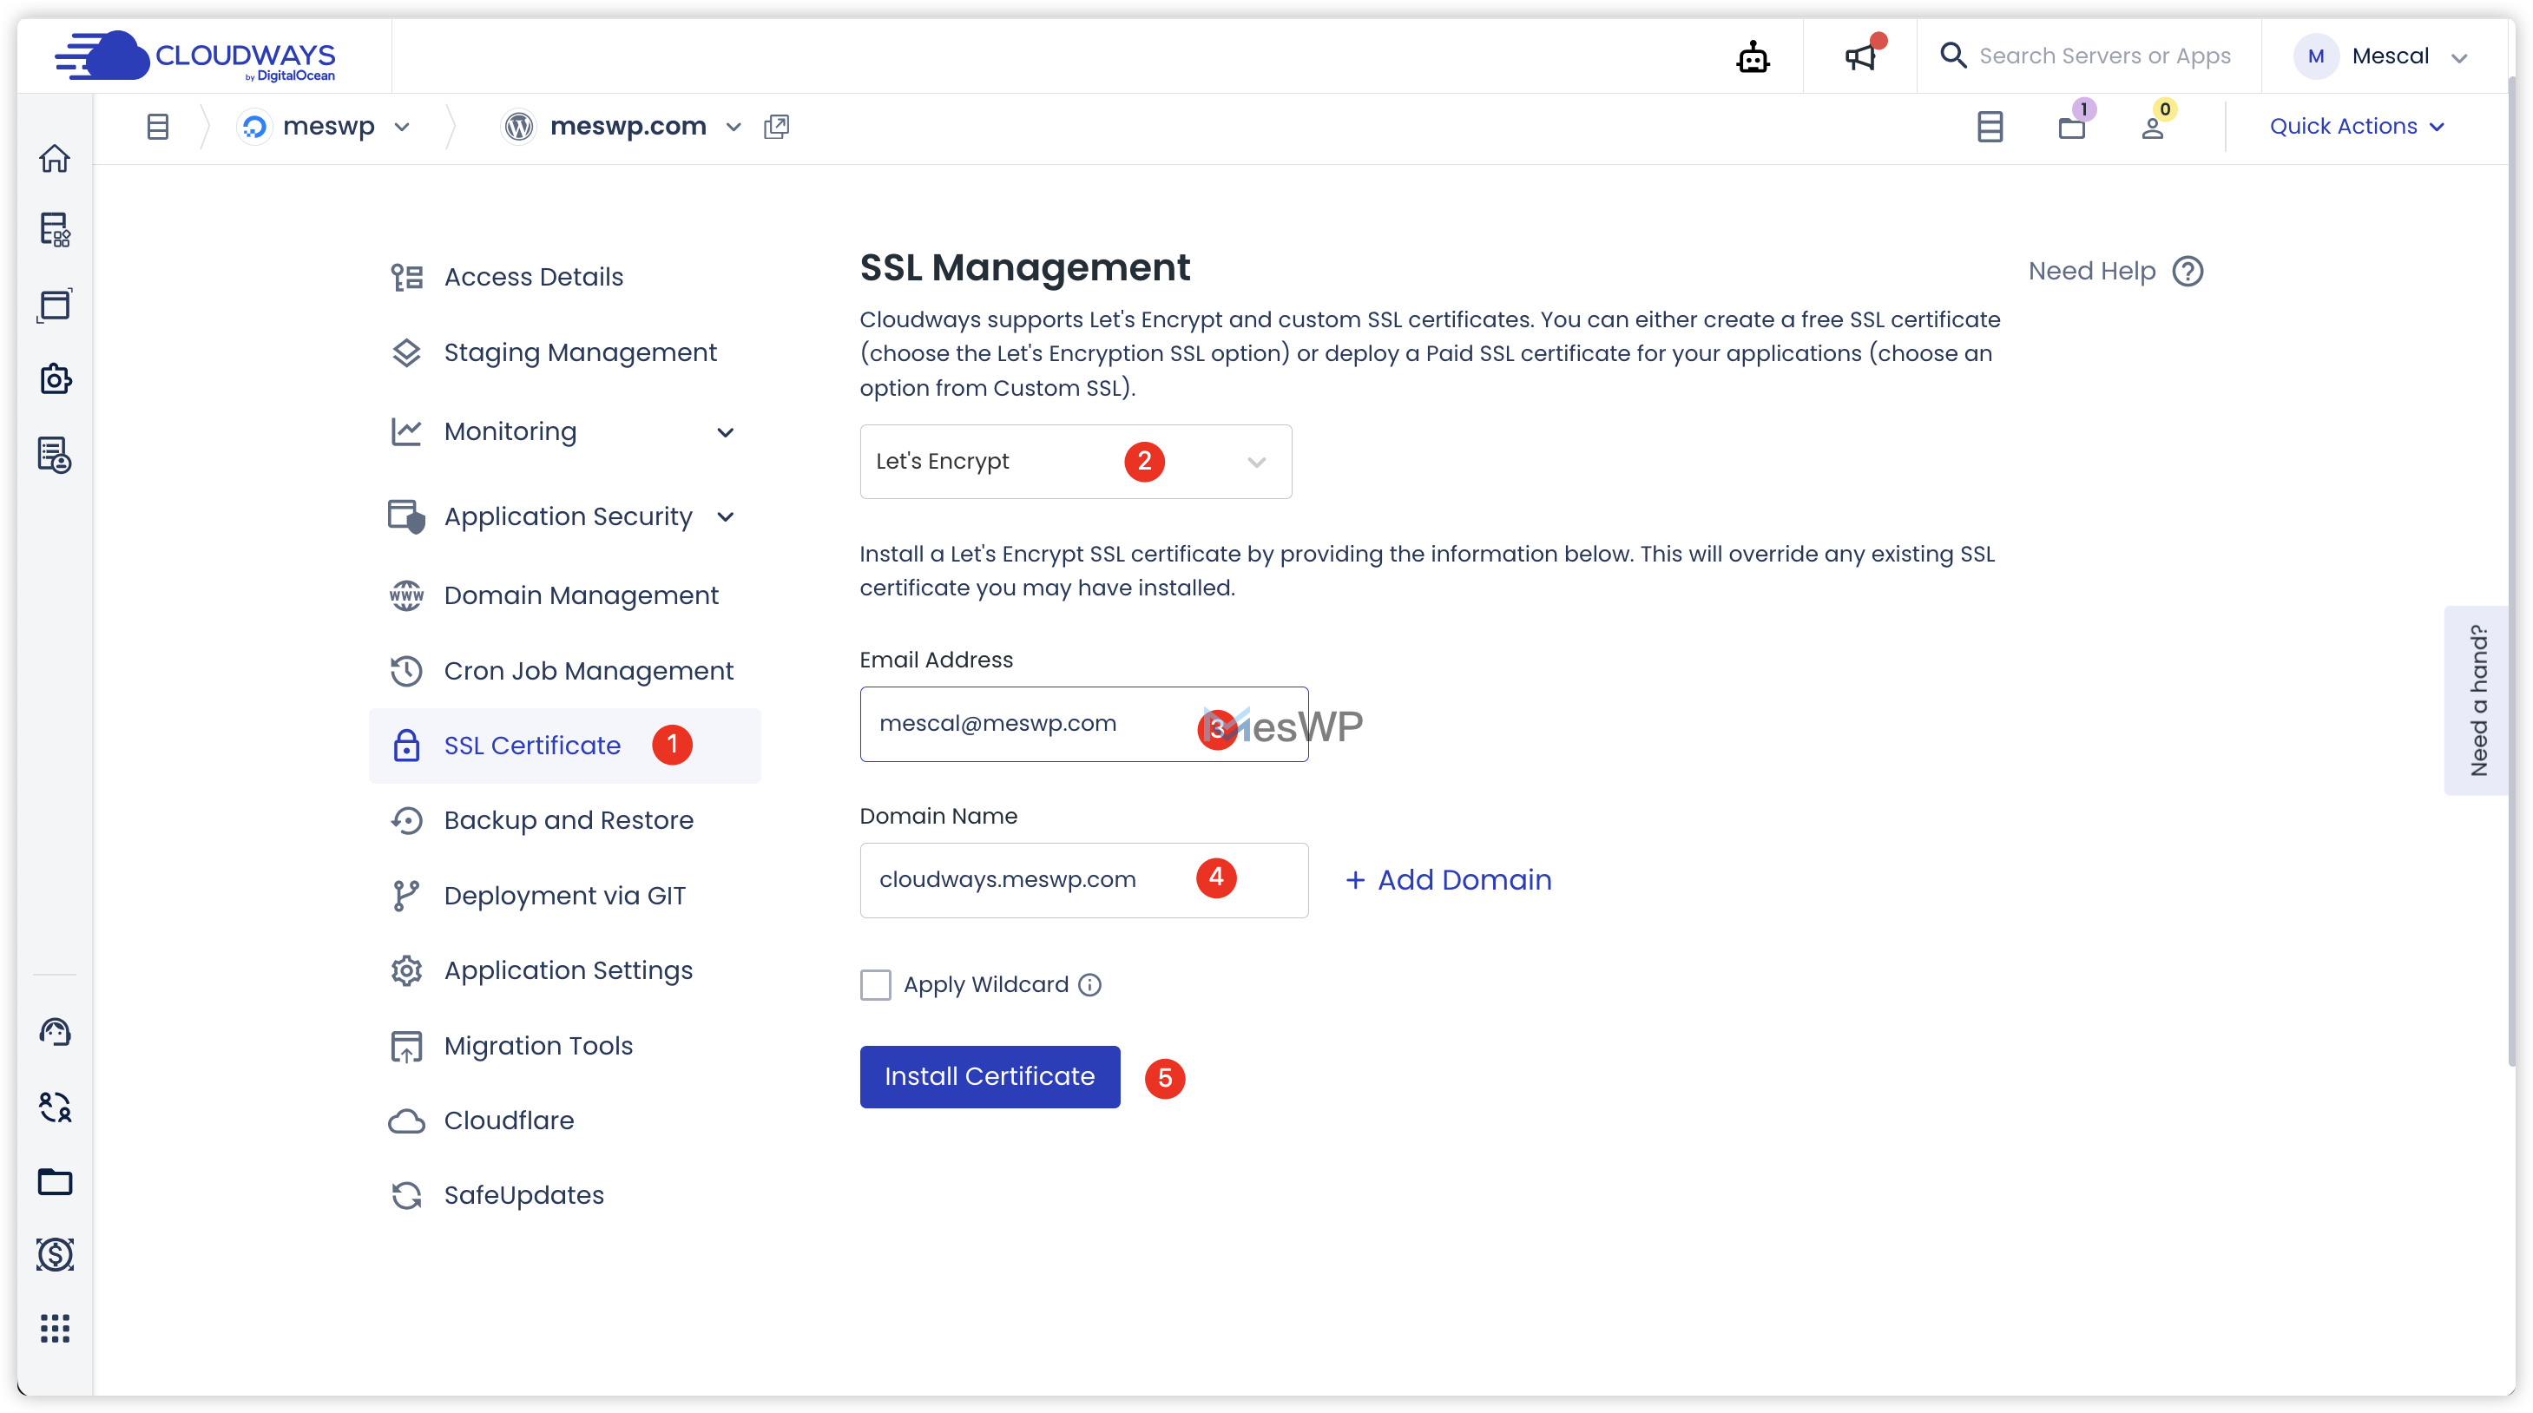This screenshot has height=1413, width=2533.
Task: Click the Email Address input field
Action: tap(1083, 725)
